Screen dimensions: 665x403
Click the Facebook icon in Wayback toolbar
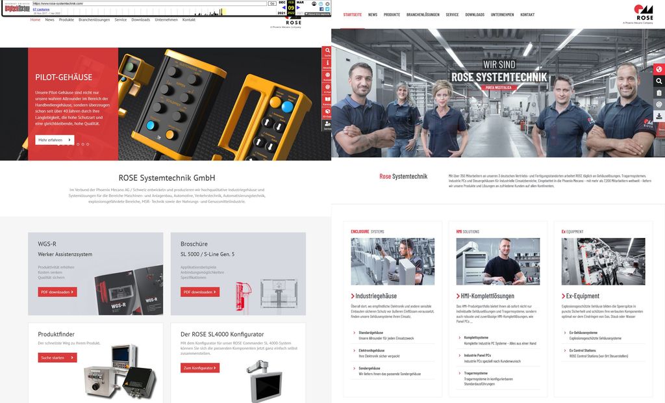323,9
